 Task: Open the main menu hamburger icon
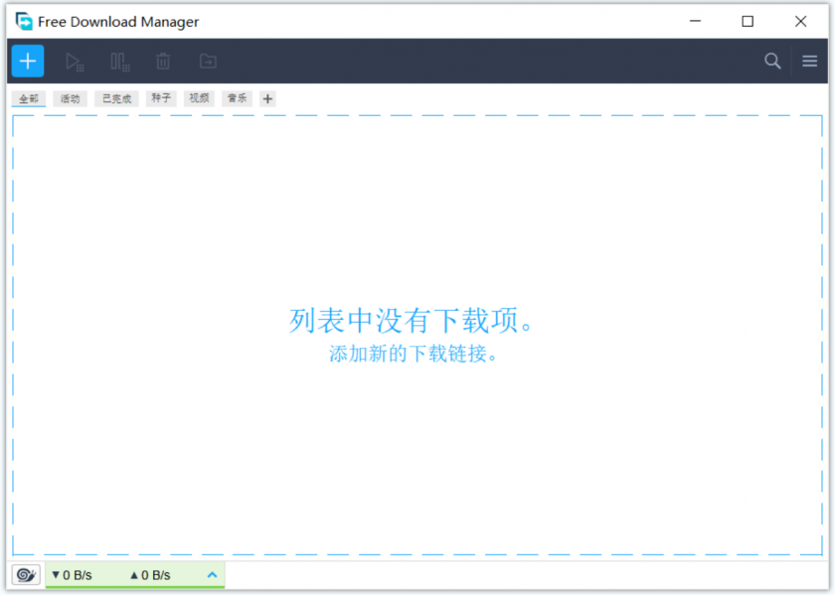pos(809,61)
